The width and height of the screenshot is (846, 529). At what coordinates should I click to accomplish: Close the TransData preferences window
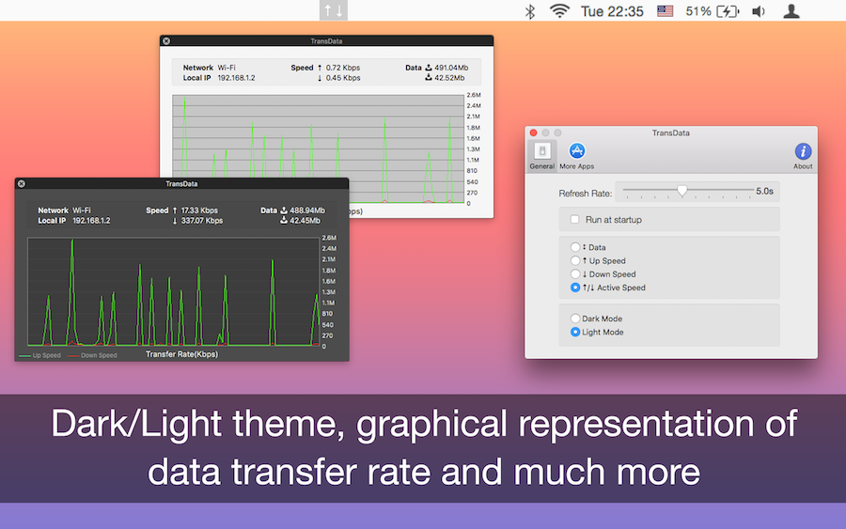[x=533, y=132]
